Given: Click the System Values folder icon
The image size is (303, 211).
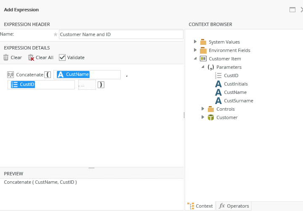Looking at the screenshot, I should pos(203,42).
